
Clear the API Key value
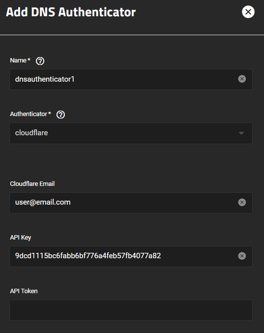click(242, 256)
